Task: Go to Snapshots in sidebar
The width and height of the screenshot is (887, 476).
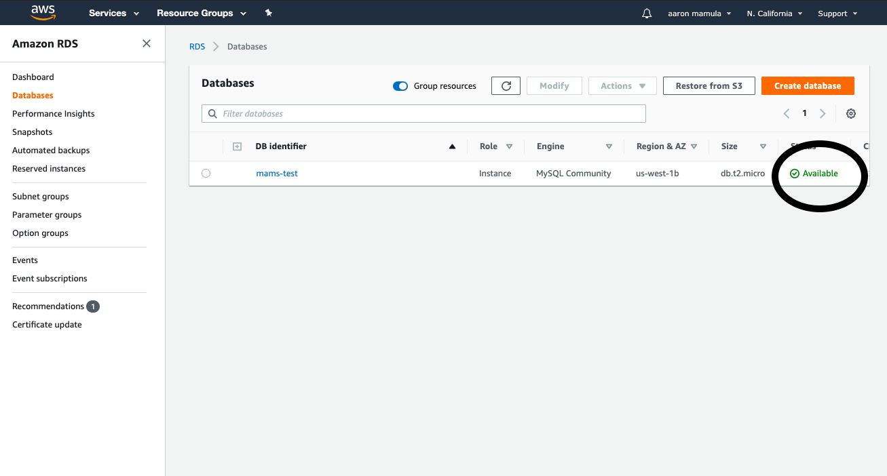Action: pos(33,132)
